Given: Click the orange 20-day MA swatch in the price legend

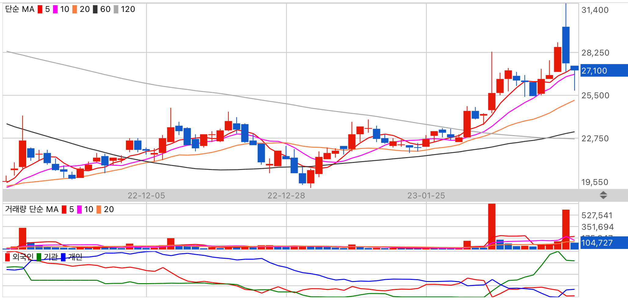Looking at the screenshot, I should [75, 9].
